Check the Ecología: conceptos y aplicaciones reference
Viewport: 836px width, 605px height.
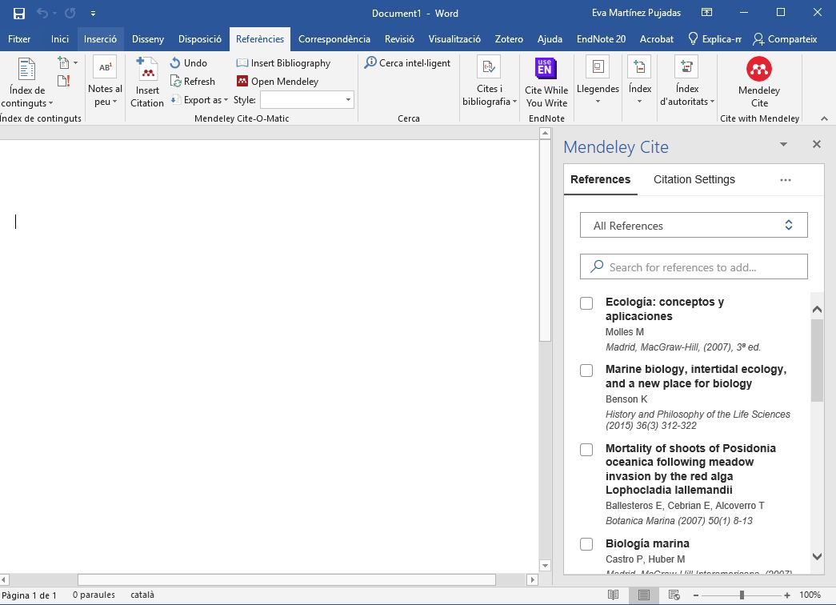point(586,303)
